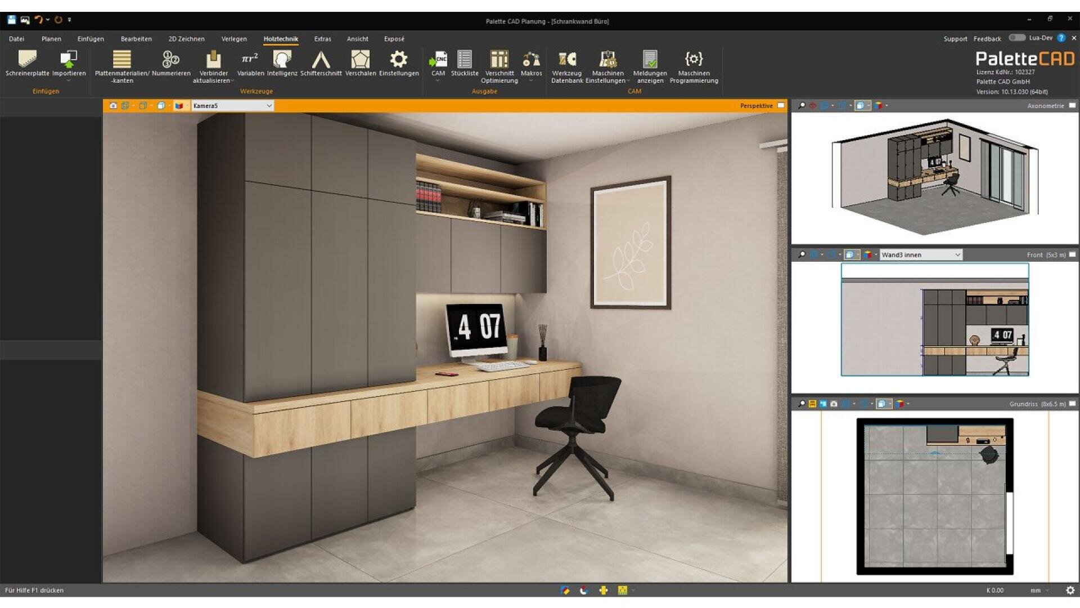Switch to the Verlegen tab

[x=233, y=39]
